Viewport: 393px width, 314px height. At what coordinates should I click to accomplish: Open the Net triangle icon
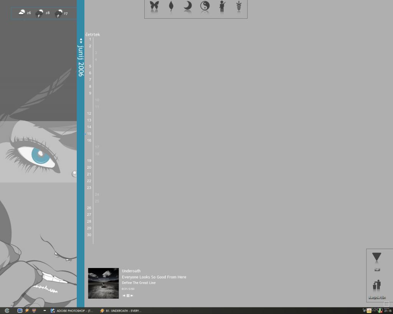pos(376,257)
